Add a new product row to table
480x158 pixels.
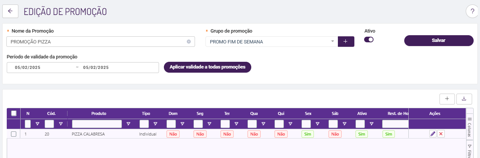[x=447, y=98]
